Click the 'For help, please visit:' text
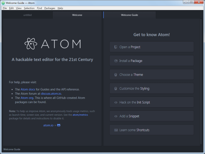The height and width of the screenshot is (154, 205). (x=23, y=82)
